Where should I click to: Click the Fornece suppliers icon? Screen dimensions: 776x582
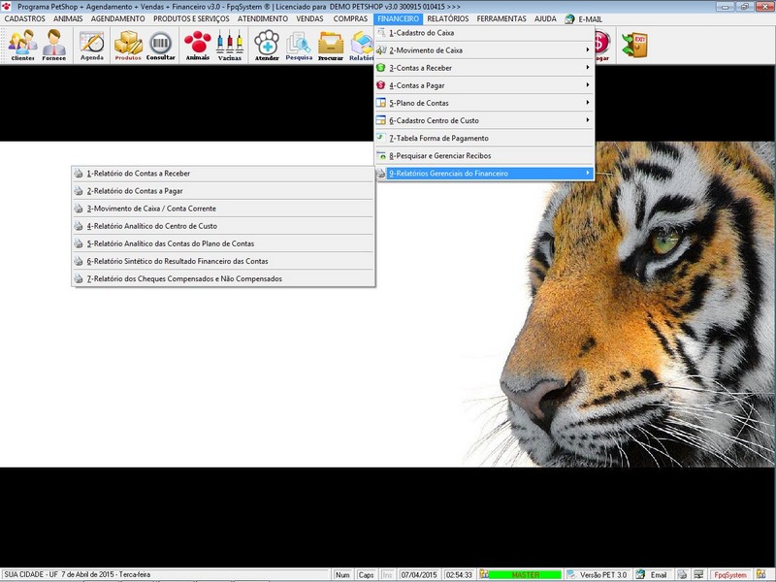54,45
